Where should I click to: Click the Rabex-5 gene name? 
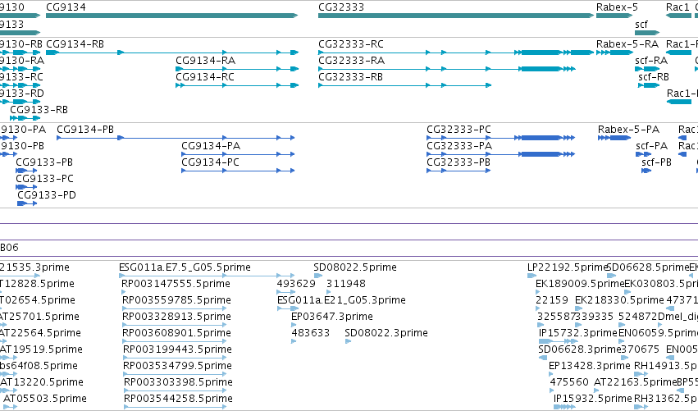(x=617, y=7)
